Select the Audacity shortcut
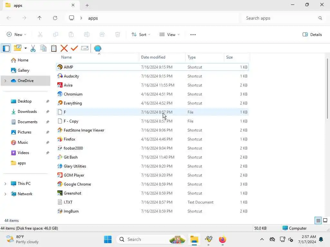Viewport: 330px width, 247px height. point(152,76)
